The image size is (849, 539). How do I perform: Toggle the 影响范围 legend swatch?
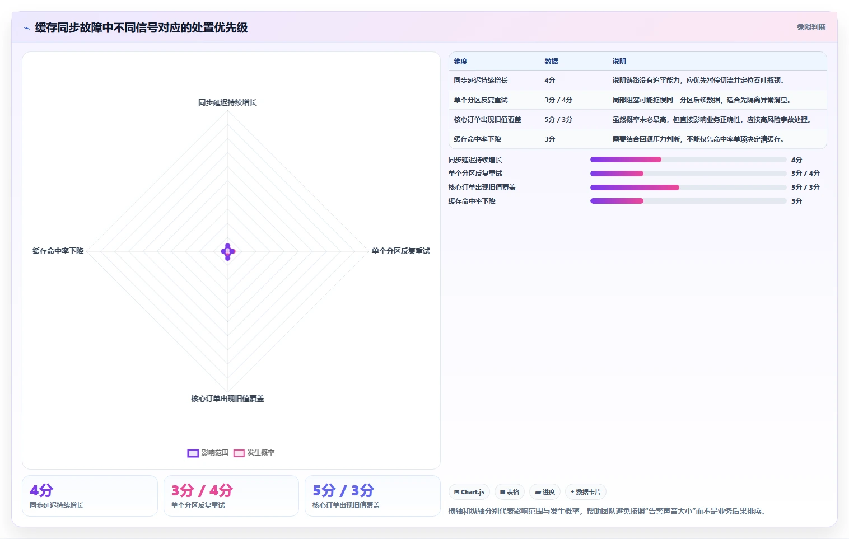193,453
